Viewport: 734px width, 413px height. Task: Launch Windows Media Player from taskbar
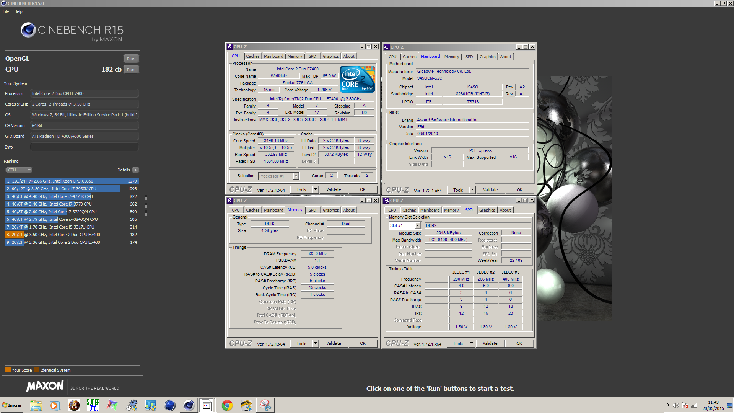pos(55,405)
